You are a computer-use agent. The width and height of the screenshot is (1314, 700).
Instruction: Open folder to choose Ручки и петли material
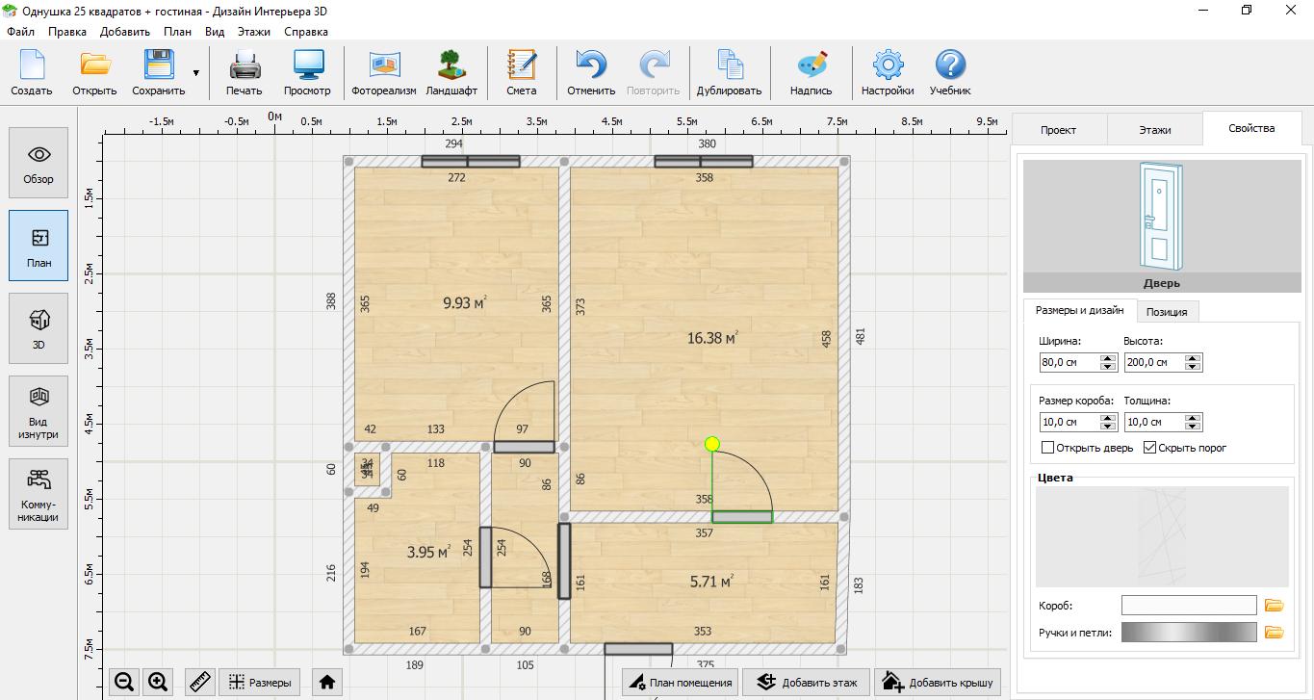(x=1274, y=633)
